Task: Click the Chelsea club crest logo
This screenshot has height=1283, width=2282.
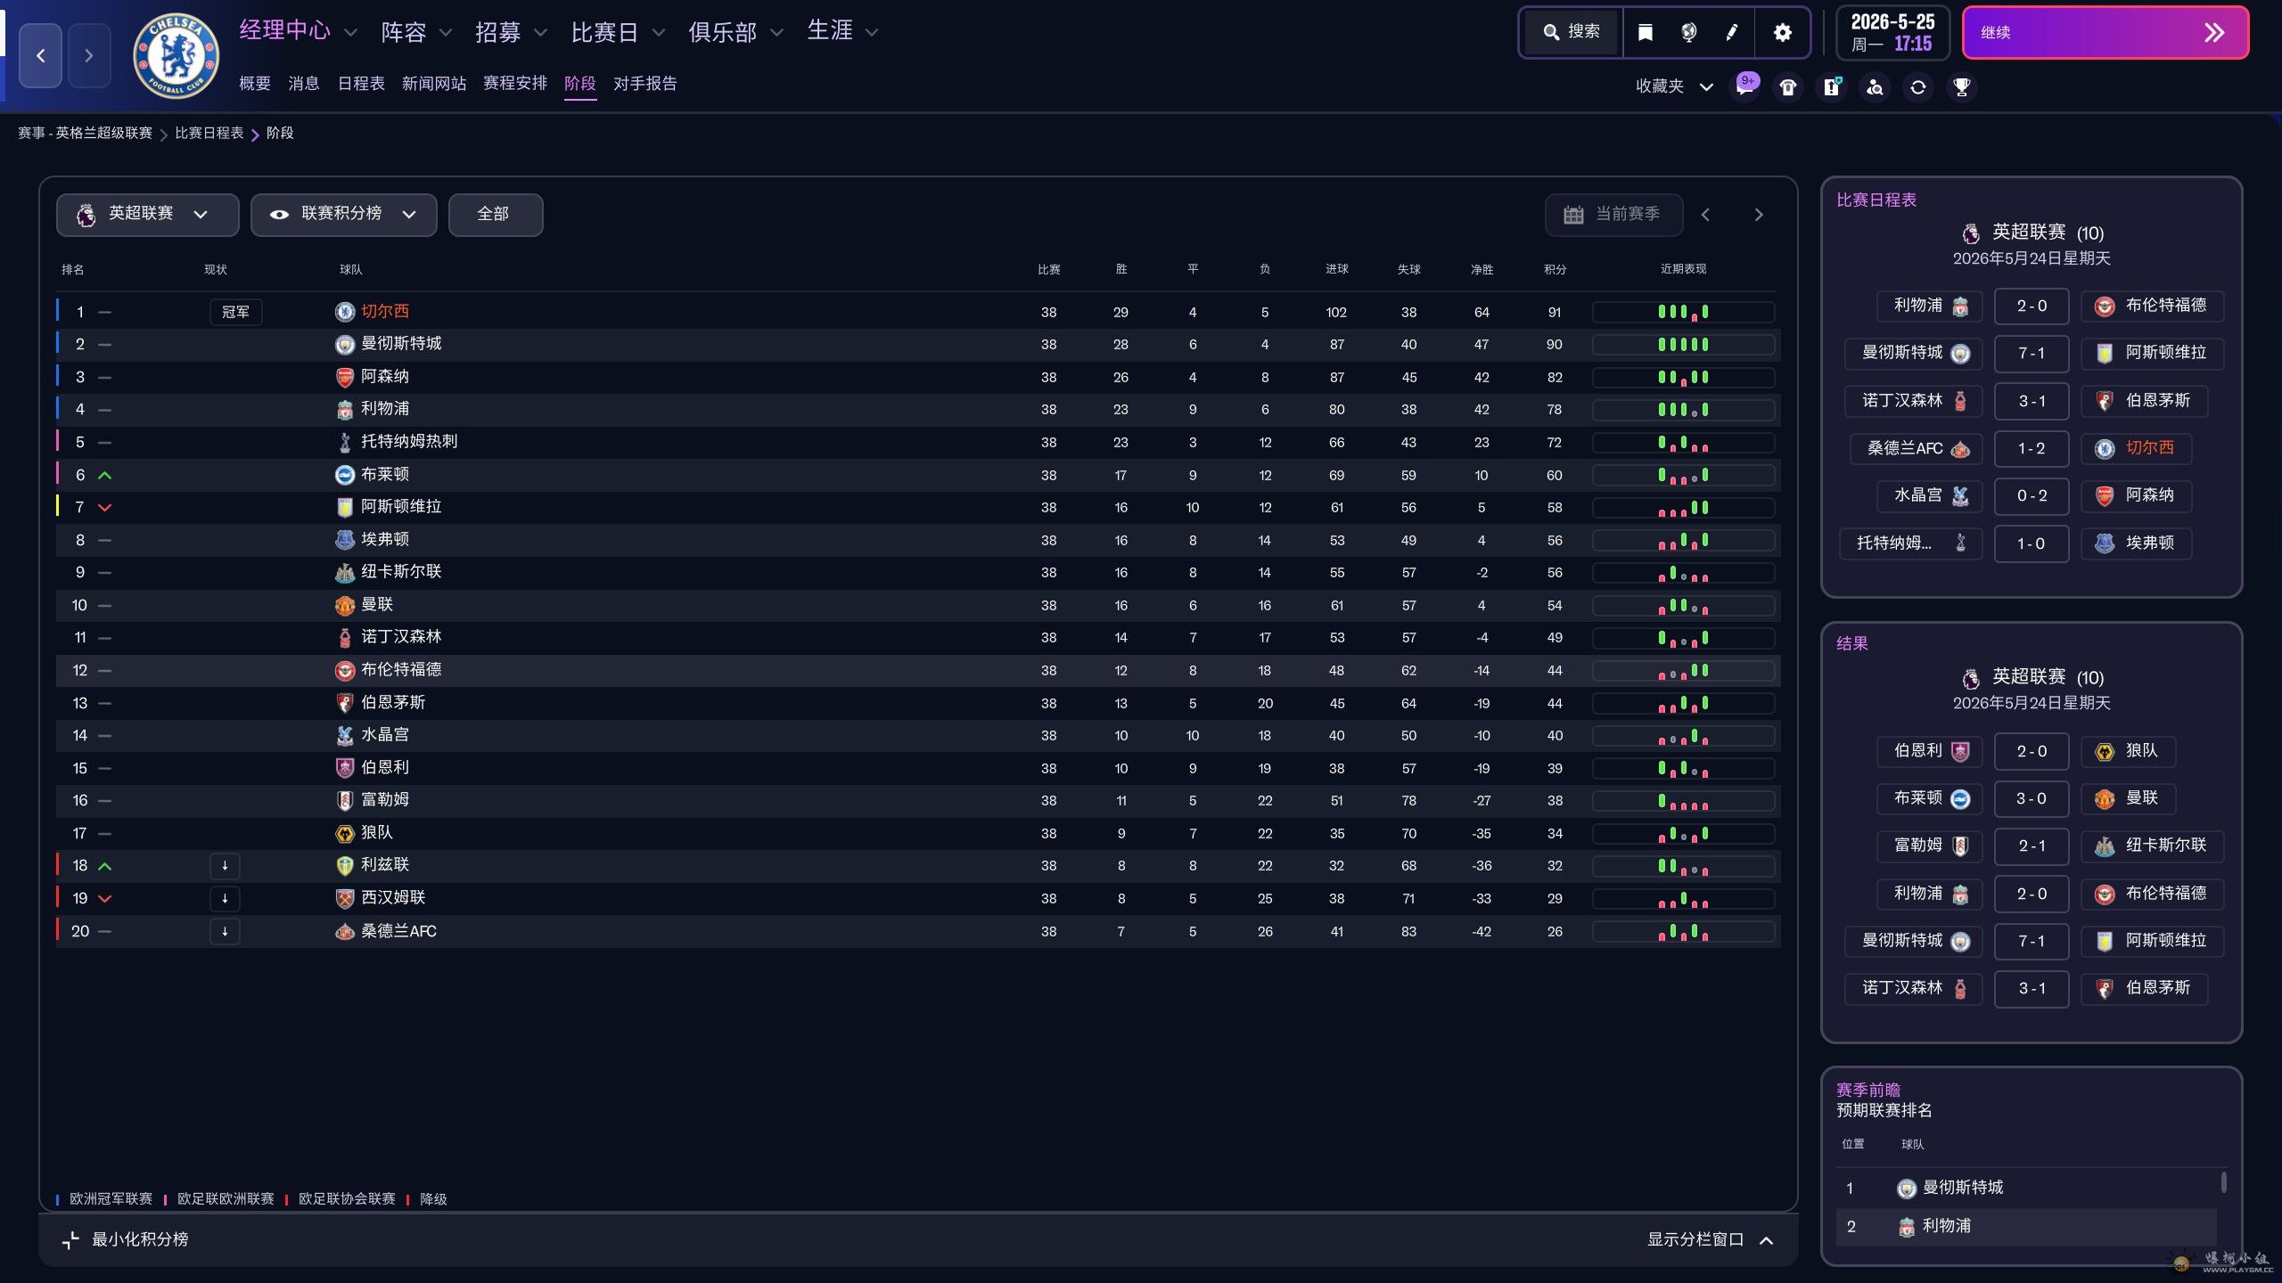Action: pyautogui.click(x=176, y=55)
